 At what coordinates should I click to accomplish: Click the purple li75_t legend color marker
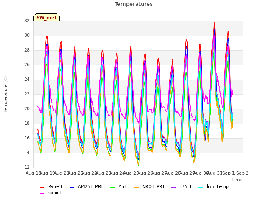click(x=174, y=187)
